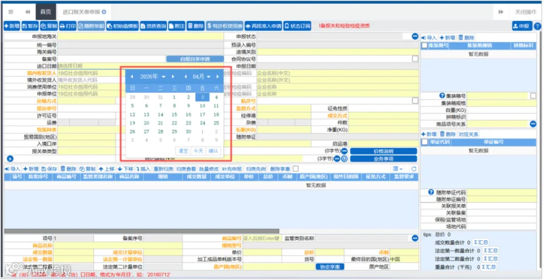The width and height of the screenshot is (543, 280).
Task: Tick the checkbox beside 合同协议号 field
Action: click(x=415, y=59)
